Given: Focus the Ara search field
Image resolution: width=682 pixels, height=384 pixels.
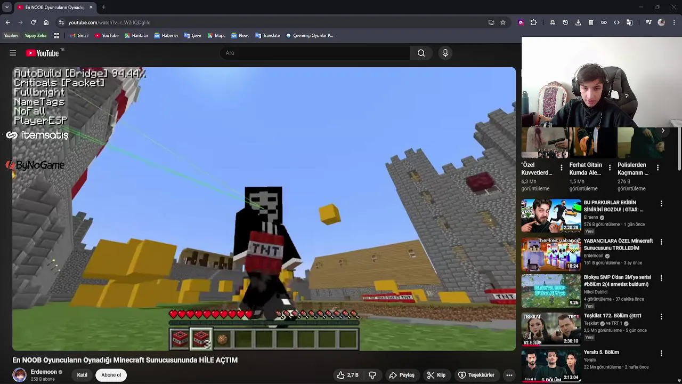Looking at the screenshot, I should 315,53.
